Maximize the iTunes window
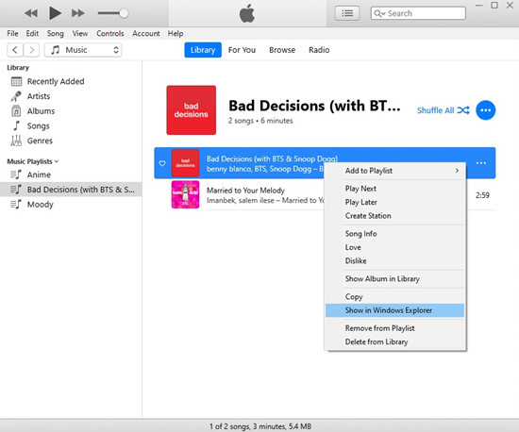This screenshot has height=432, width=519. (x=494, y=6)
